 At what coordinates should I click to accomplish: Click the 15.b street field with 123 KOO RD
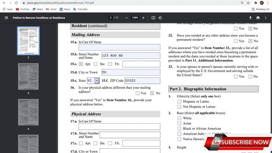point(131,56)
